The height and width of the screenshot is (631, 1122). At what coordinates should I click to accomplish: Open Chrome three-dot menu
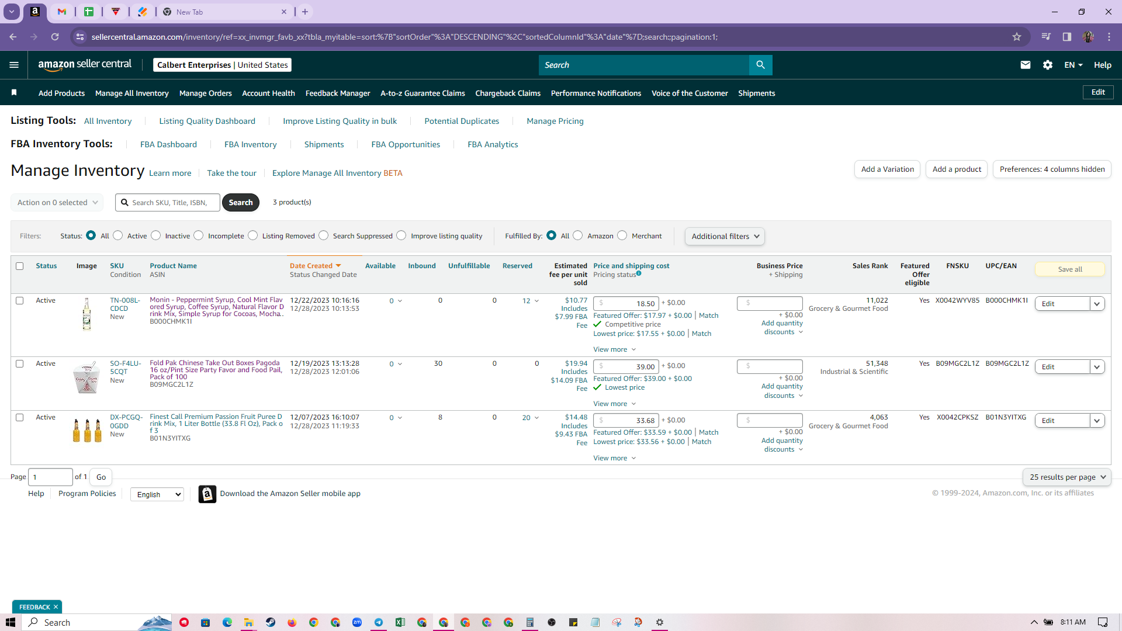coord(1109,37)
